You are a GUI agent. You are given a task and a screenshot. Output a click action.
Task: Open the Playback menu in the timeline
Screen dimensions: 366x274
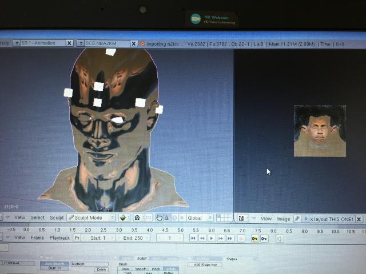(59, 238)
